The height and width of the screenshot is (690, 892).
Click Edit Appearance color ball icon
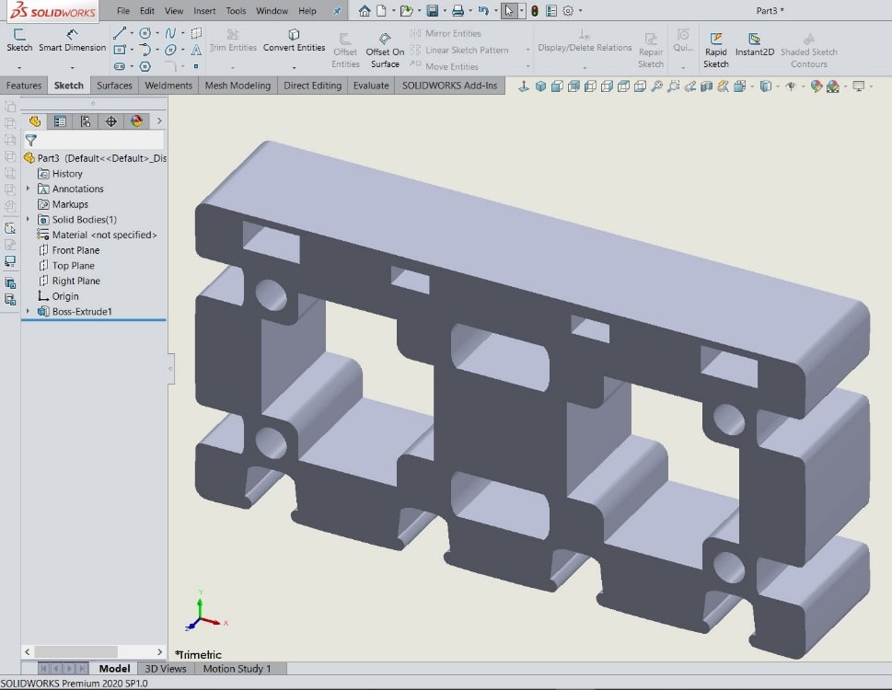pyautogui.click(x=817, y=86)
